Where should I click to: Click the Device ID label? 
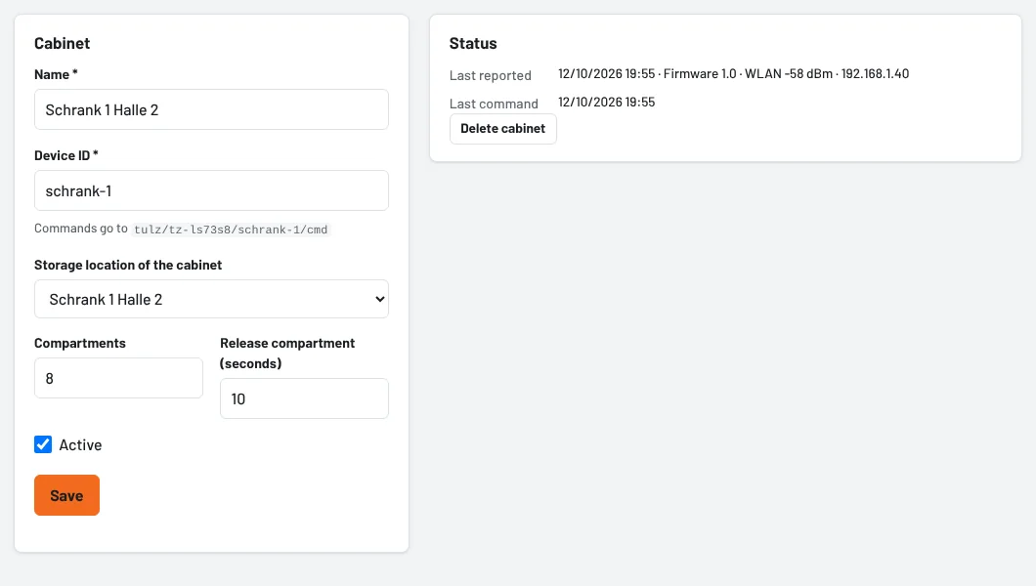pyautogui.click(x=66, y=155)
